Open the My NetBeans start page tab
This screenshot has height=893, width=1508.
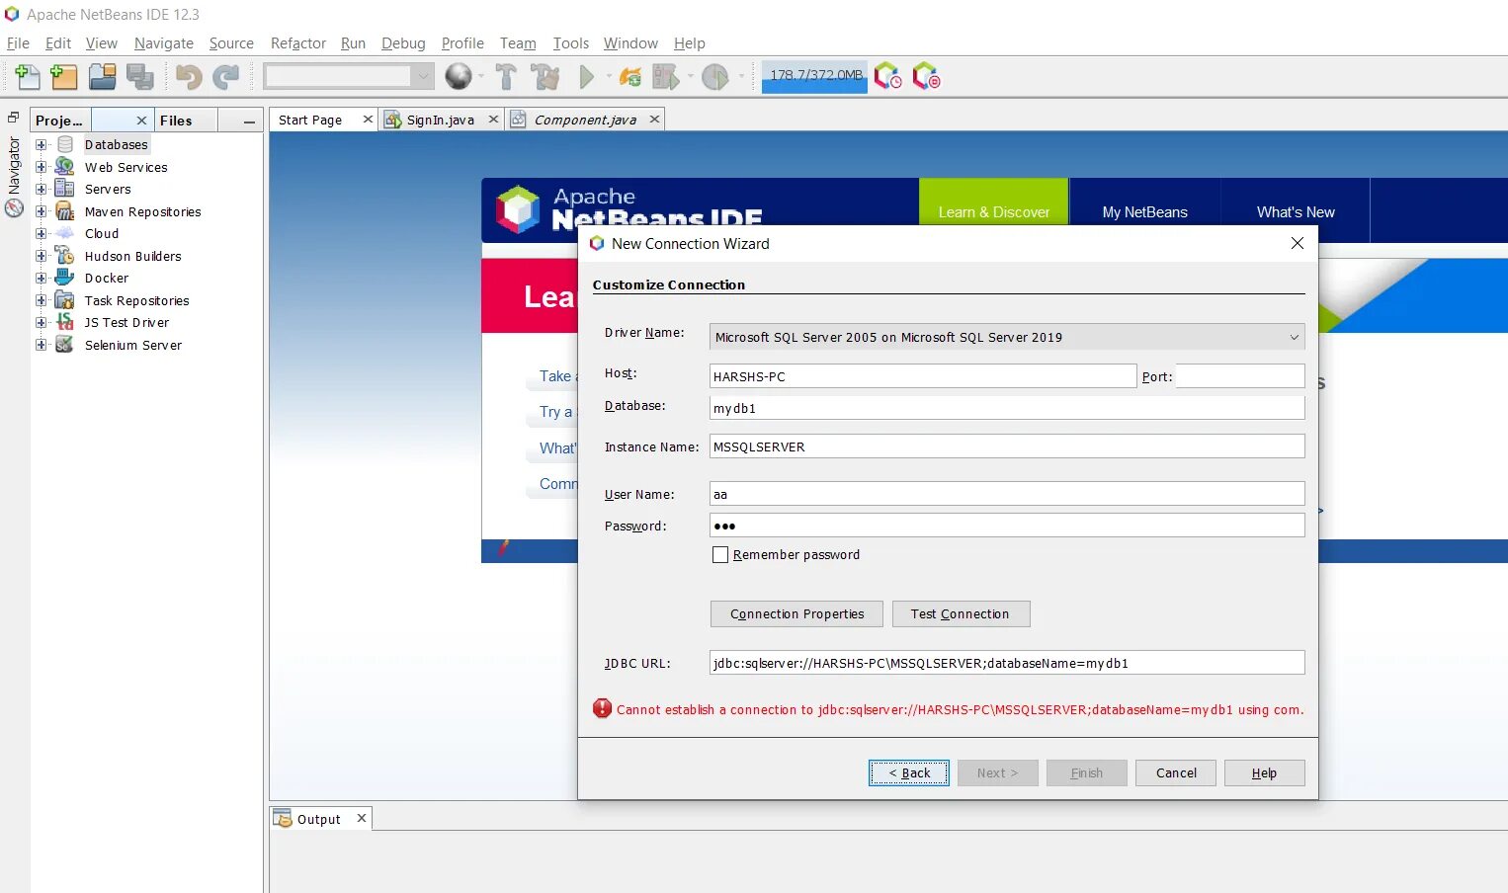(1144, 211)
